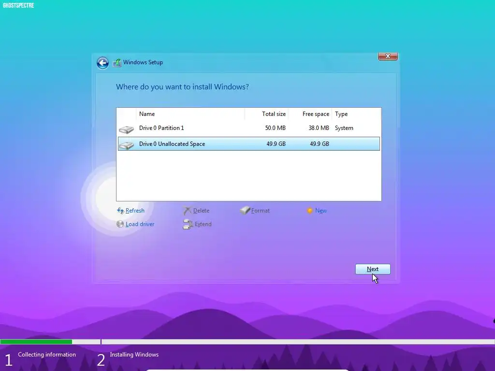Close the Windows Setup dialog
The image size is (495, 371).
pos(388,56)
